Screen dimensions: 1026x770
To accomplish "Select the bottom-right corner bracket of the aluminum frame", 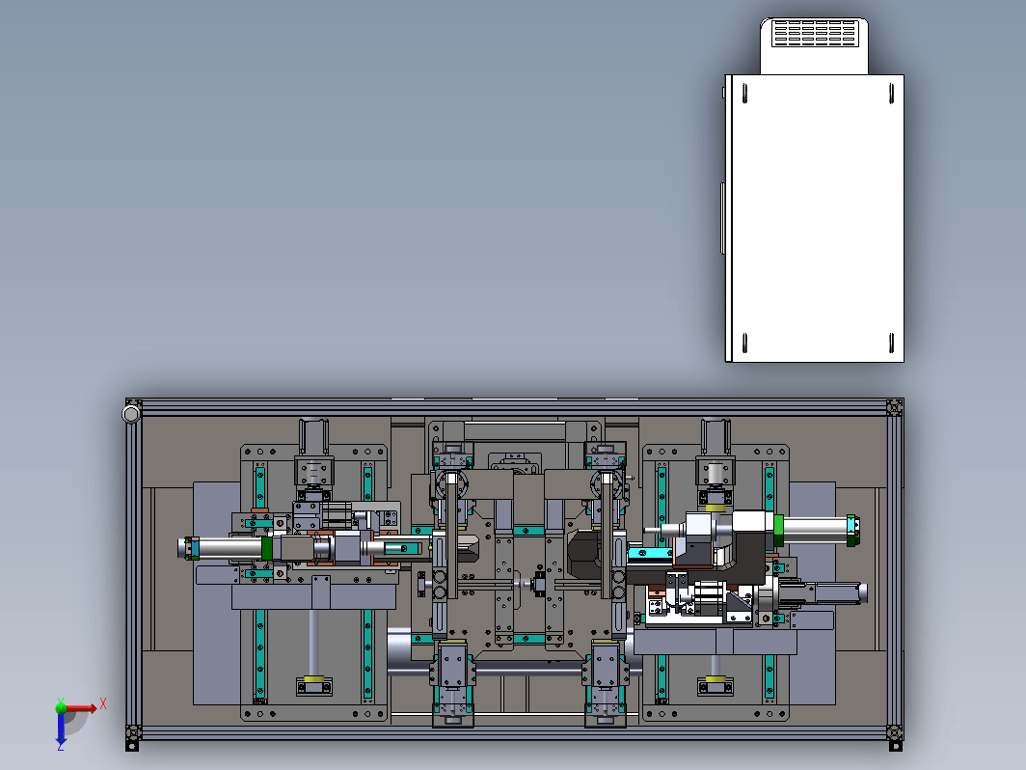I will (x=895, y=732).
